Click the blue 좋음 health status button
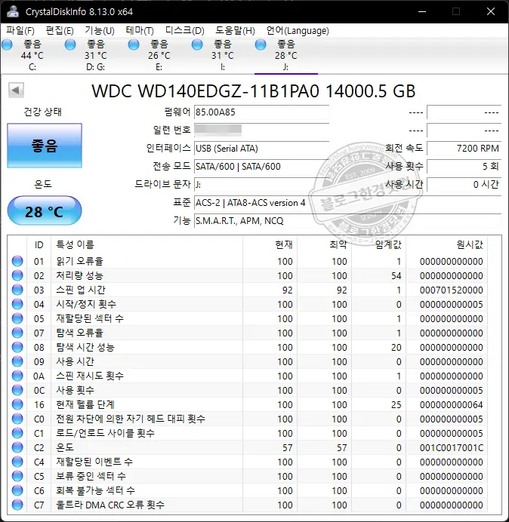The height and width of the screenshot is (522, 509). pyautogui.click(x=45, y=146)
